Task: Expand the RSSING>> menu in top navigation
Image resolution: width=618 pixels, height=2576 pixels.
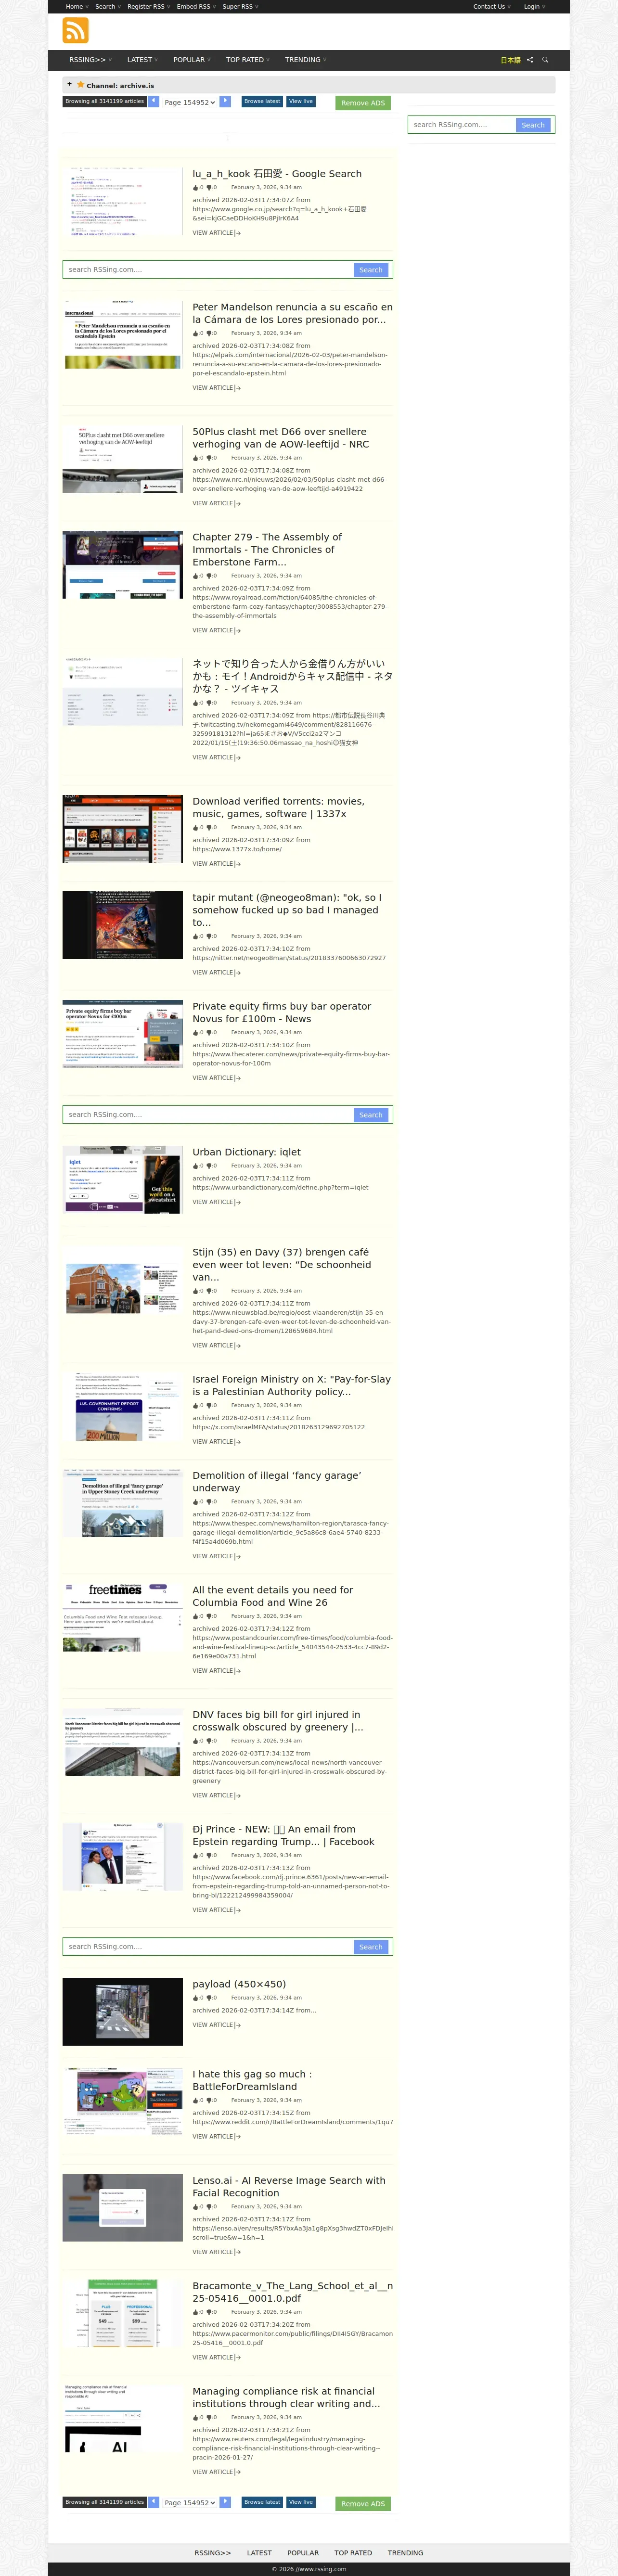Action: pyautogui.click(x=90, y=60)
